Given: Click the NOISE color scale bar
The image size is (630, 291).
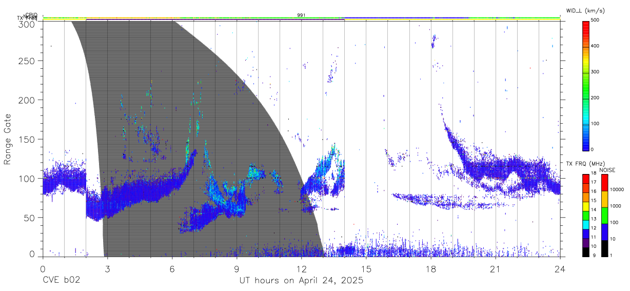Looking at the screenshot, I should coord(604,215).
